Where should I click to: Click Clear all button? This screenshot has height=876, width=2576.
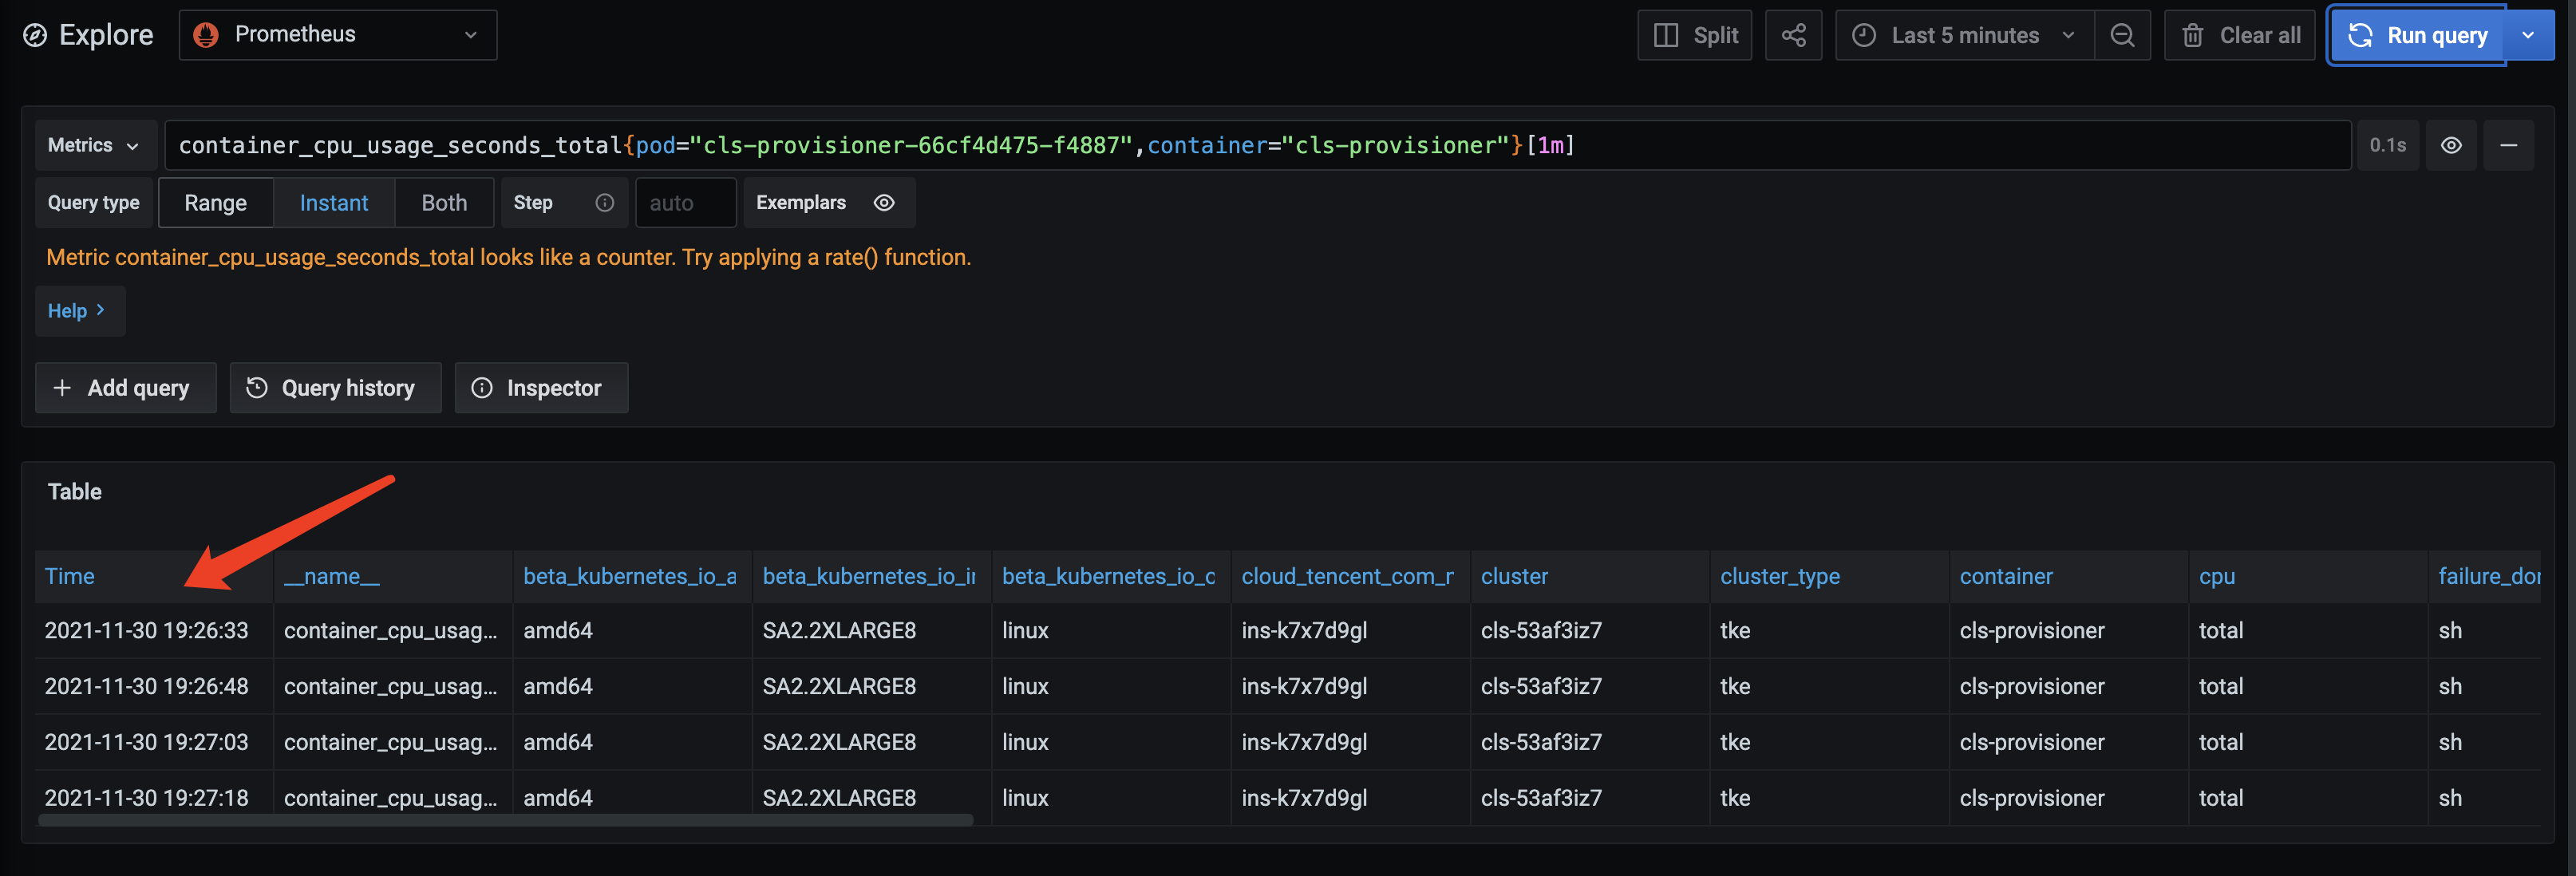[2239, 35]
